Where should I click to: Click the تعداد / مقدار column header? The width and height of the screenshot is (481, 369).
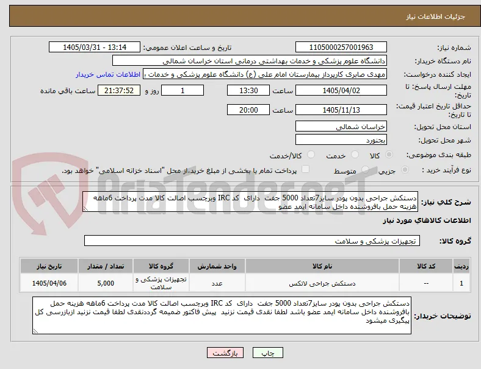click(106, 266)
